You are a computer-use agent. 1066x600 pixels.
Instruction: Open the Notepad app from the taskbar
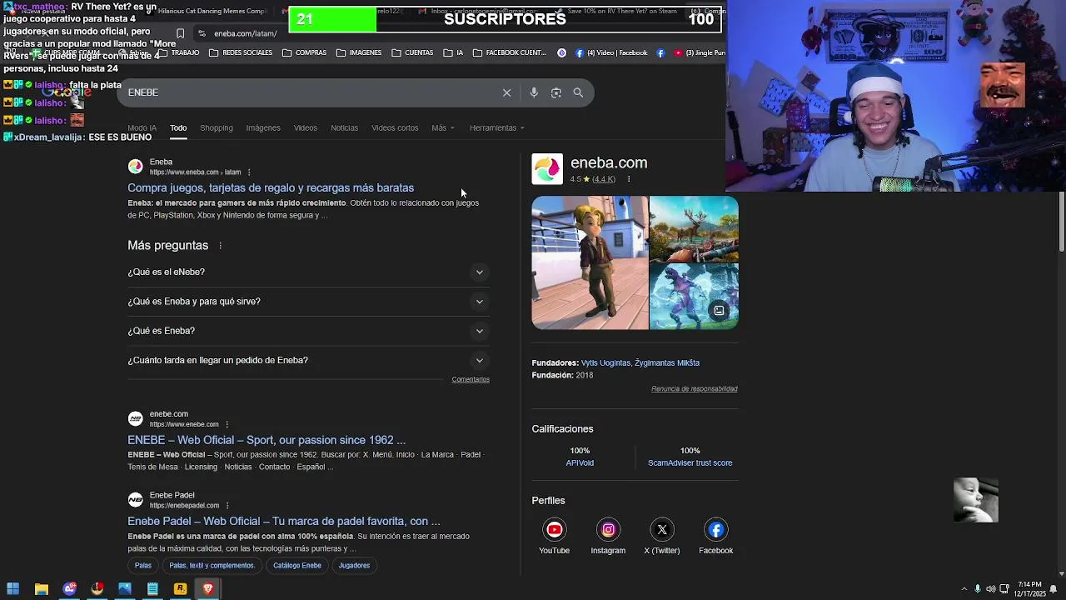click(152, 589)
